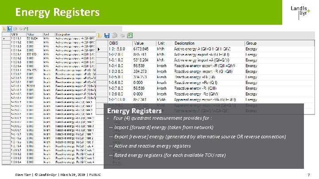Sort by the OBIS column header in the right table

(120, 43)
